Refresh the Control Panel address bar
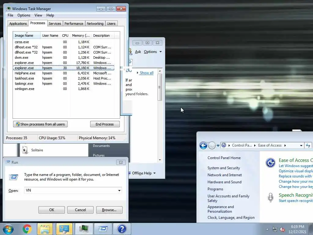The width and height of the screenshot is (313, 235). click(x=308, y=145)
